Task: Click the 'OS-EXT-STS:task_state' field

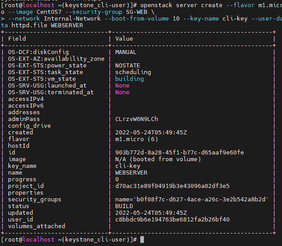Action: (x=46, y=72)
